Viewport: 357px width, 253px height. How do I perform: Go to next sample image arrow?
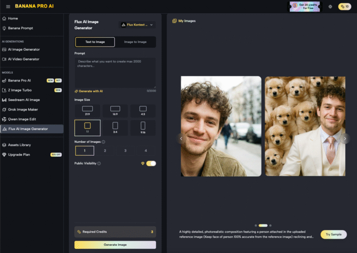click(x=345, y=138)
